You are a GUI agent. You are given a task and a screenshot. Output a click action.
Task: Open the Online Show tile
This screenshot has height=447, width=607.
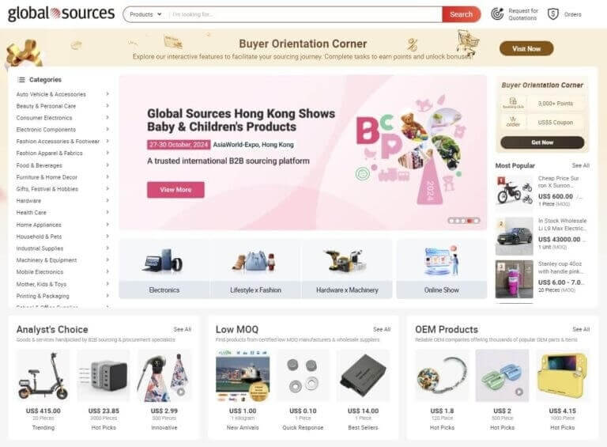tap(441, 269)
